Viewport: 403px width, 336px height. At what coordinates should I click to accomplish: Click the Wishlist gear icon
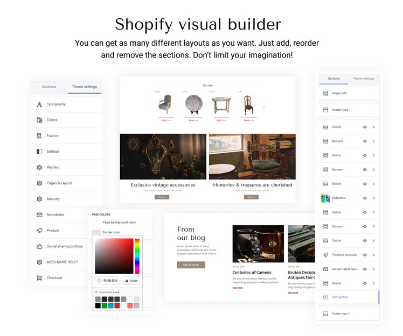[39, 167]
